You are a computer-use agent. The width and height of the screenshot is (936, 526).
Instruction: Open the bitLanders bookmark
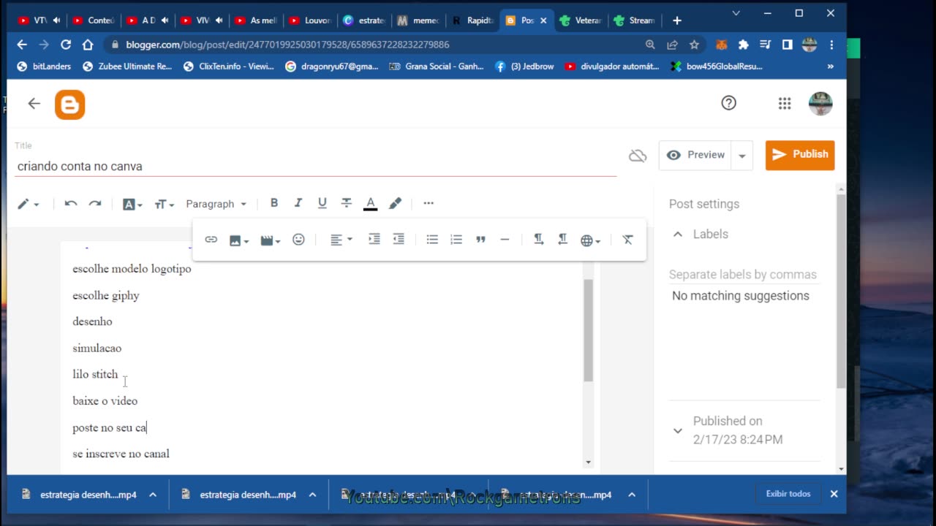44,66
